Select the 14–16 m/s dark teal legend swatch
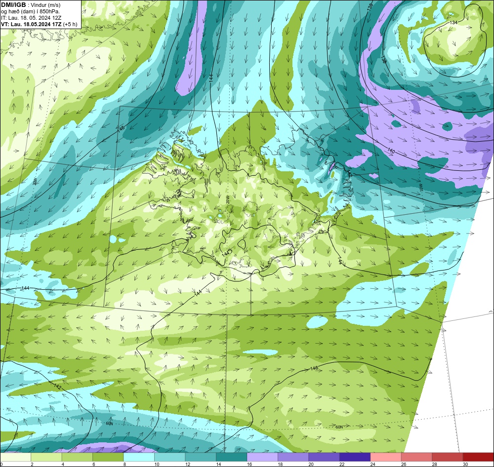 click(232, 457)
